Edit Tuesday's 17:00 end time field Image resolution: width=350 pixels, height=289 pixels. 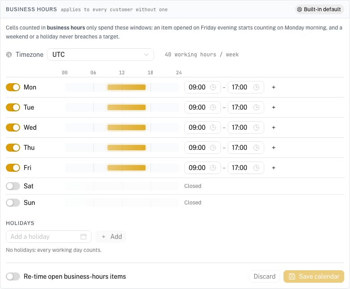(246, 107)
